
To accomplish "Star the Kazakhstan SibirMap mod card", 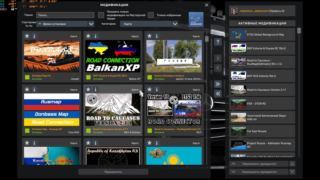I will [27, 143].
